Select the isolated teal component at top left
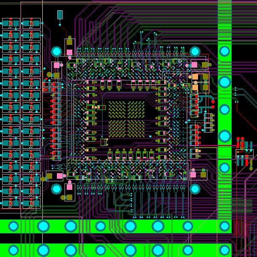The width and height of the screenshot is (257, 257). click(60, 15)
